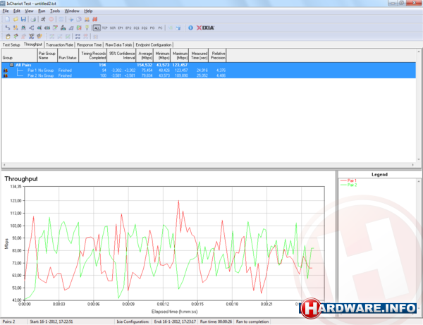Click the Ixia logo icon
Viewport: 423px width, 325px height.
pyautogui.click(x=207, y=27)
